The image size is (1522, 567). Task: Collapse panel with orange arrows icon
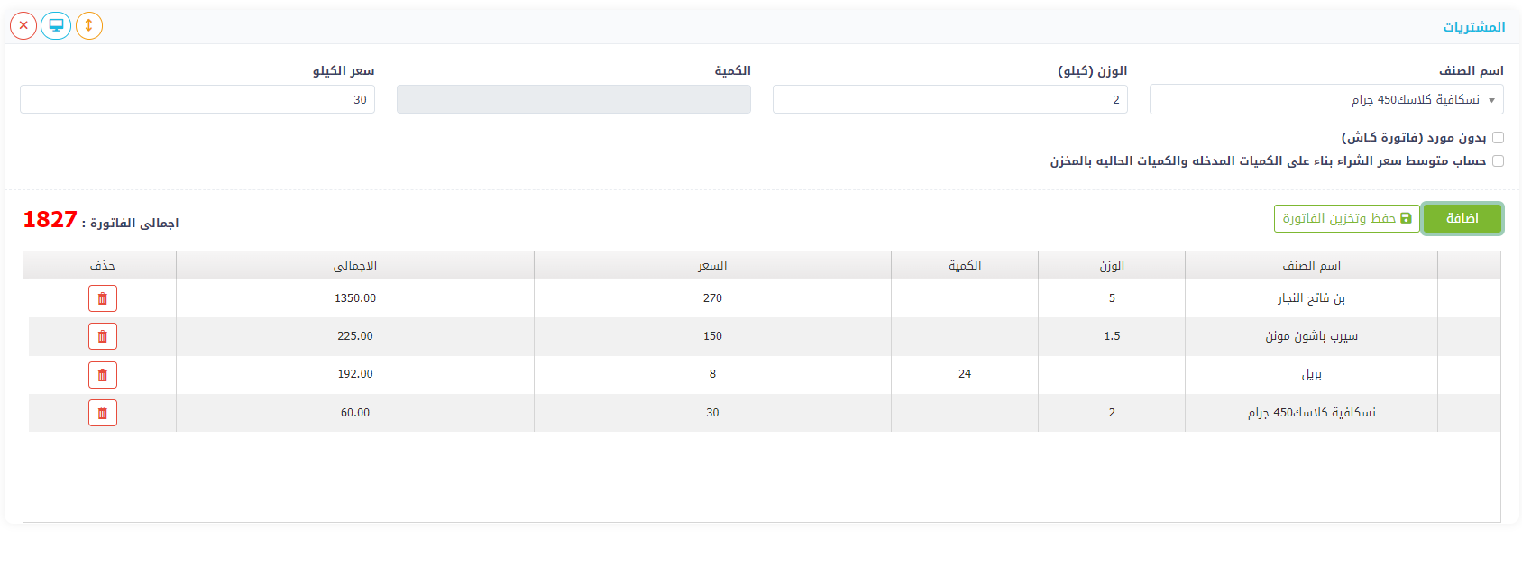coord(88,25)
